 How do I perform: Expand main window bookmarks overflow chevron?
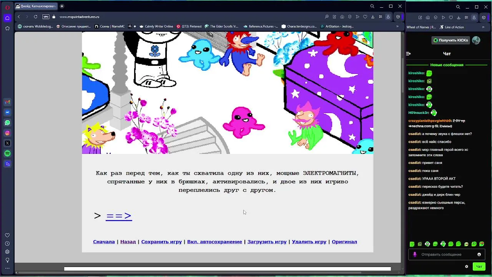tap(397, 27)
